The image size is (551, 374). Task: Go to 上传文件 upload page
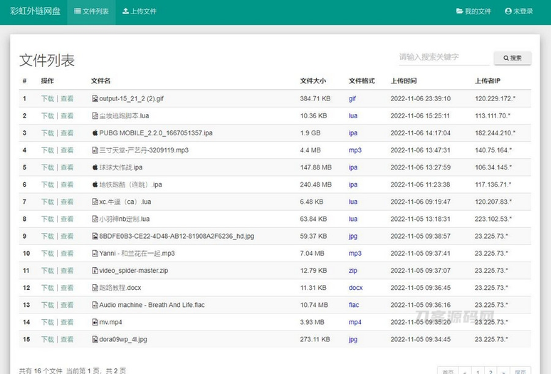[x=140, y=11]
